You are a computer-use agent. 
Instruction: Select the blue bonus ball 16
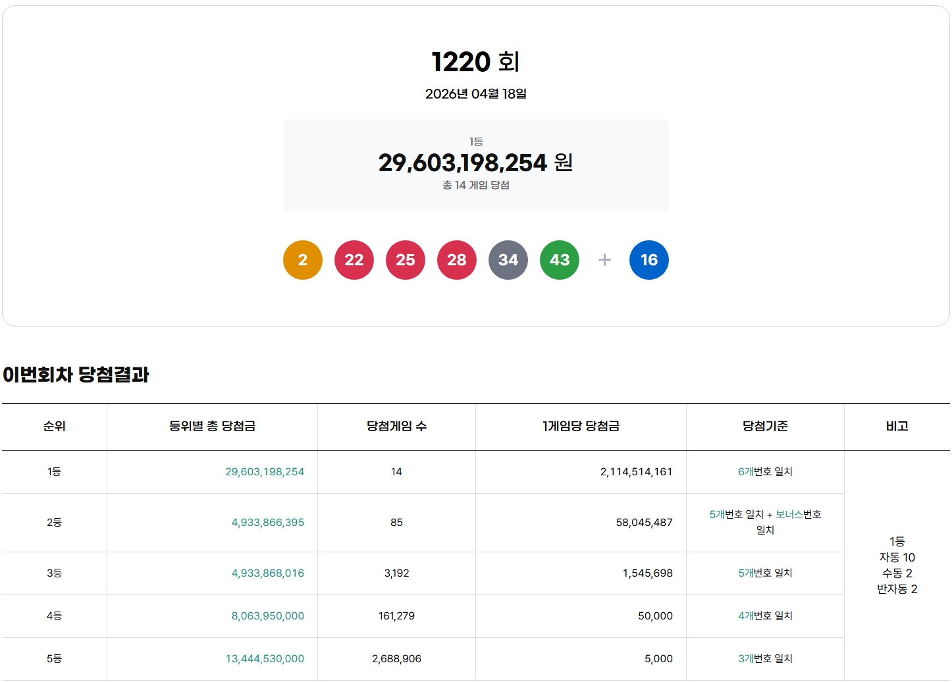[x=649, y=260]
